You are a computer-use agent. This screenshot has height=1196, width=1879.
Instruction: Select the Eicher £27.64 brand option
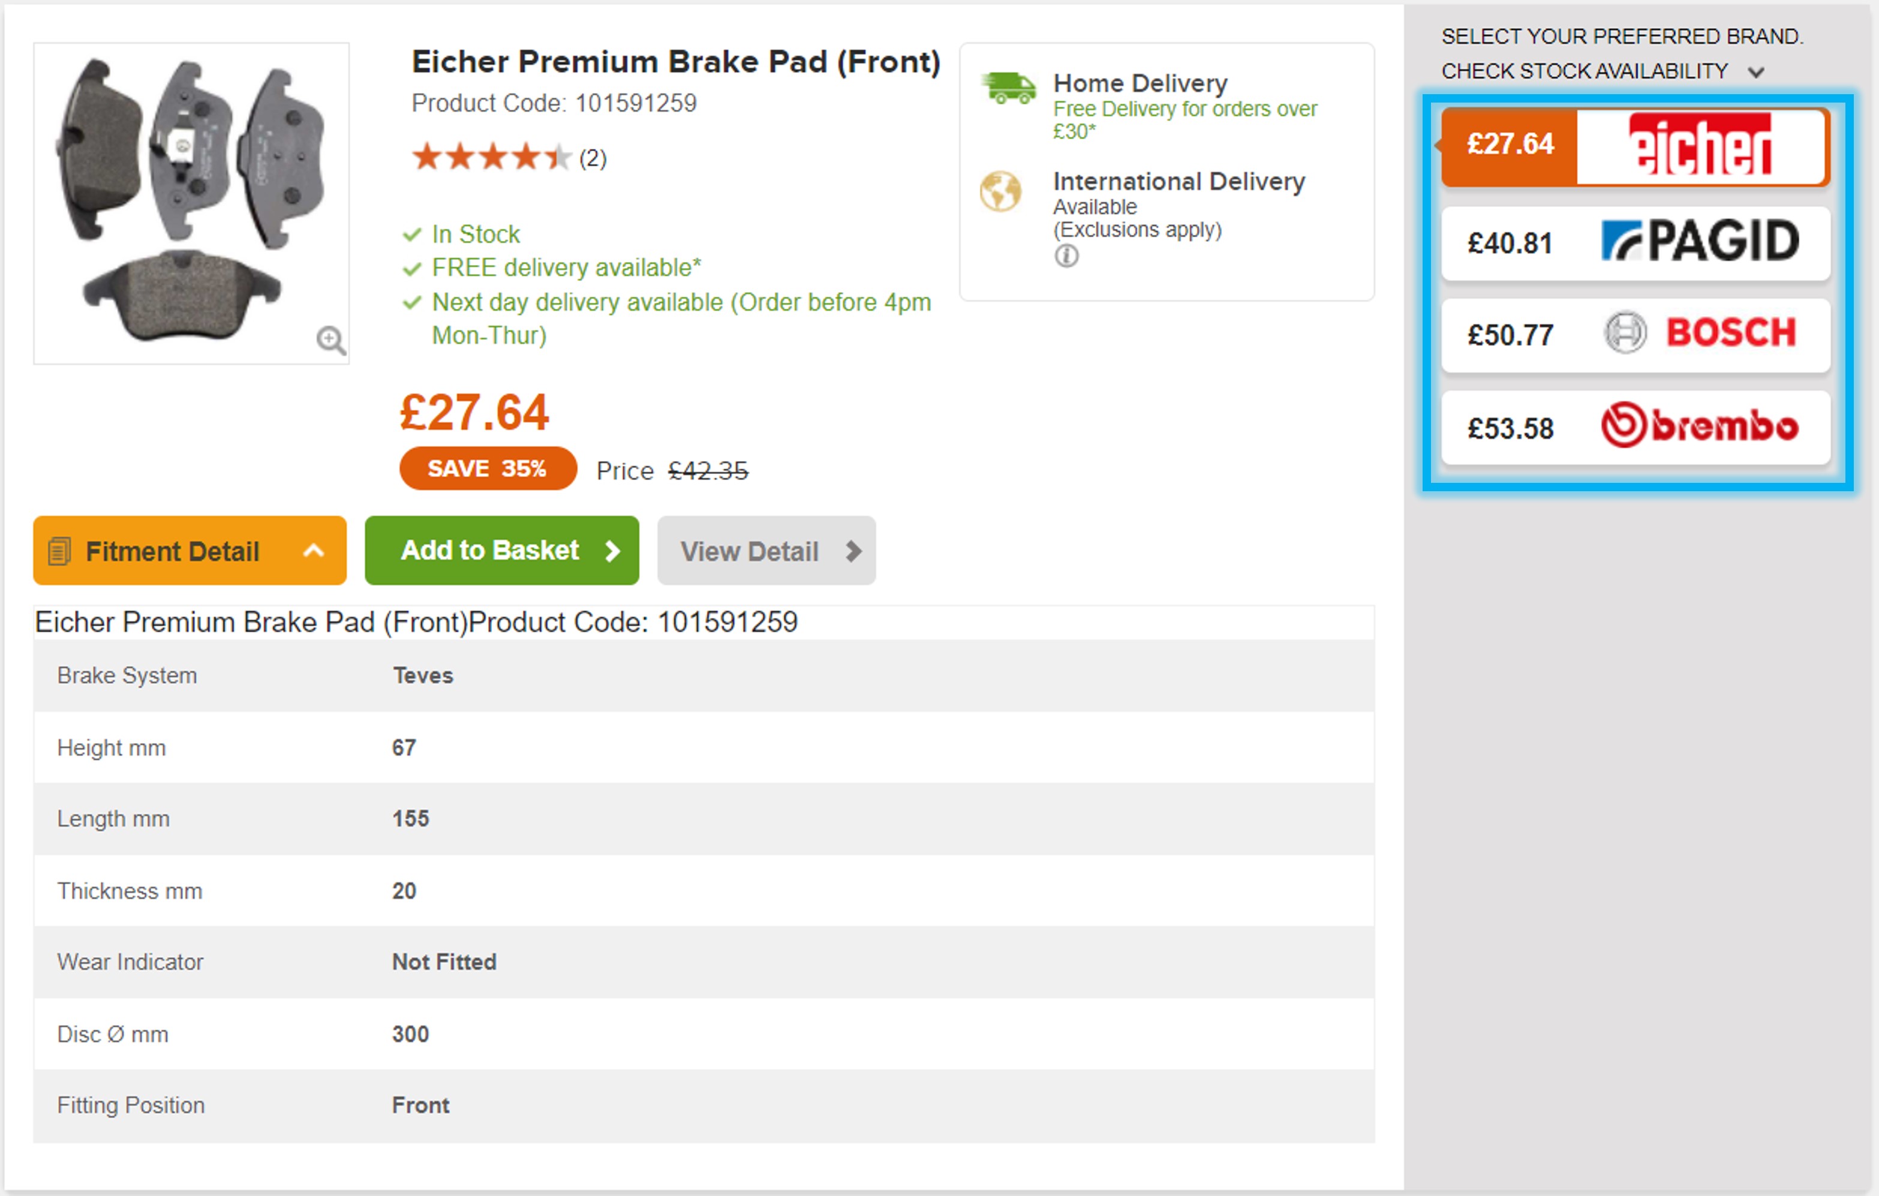(1635, 146)
